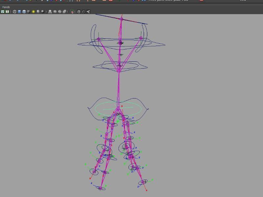
Task: Toggle smooth shade all blue cube
Action: coord(19,11)
